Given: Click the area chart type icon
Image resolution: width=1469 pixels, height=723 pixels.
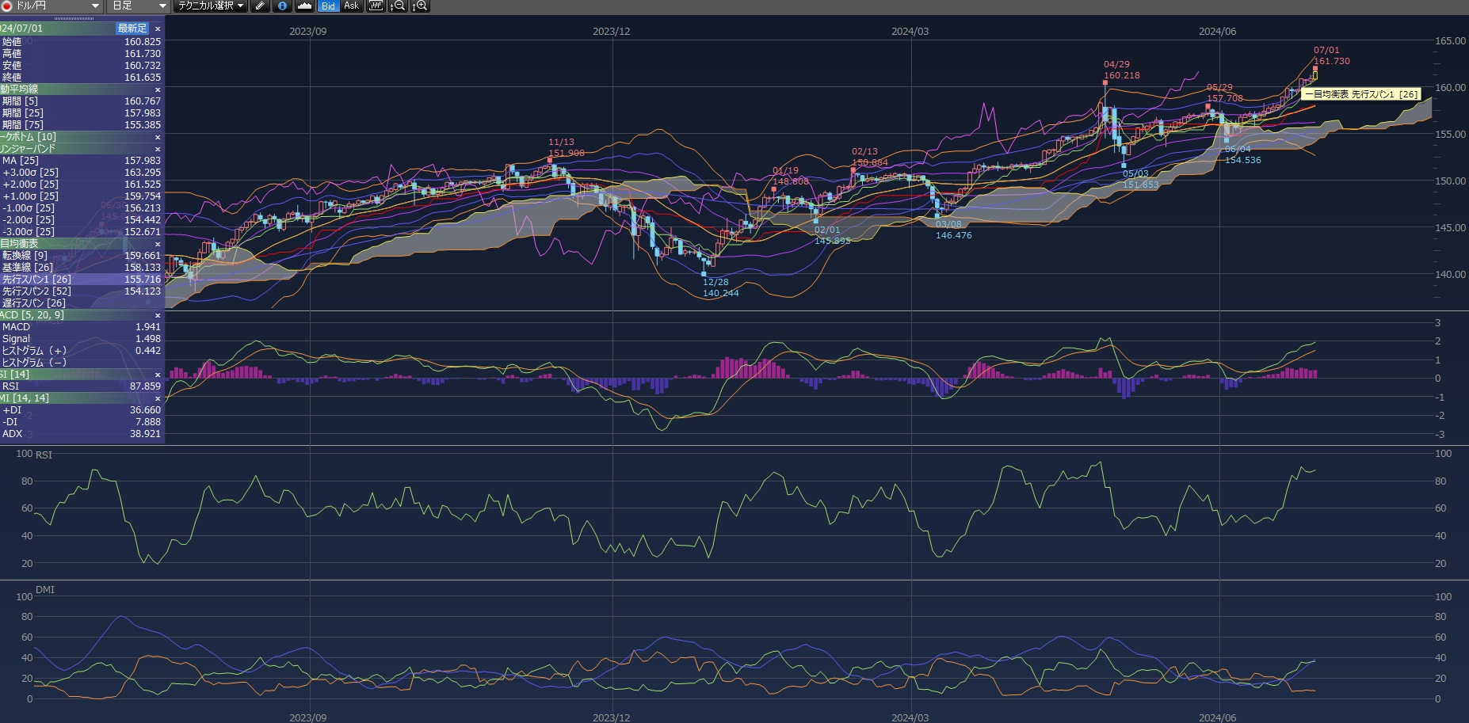Looking at the screenshot, I should point(304,6).
